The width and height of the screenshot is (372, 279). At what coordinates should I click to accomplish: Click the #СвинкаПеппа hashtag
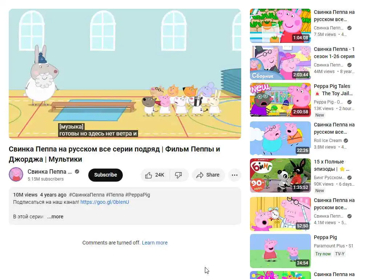pyautogui.click(x=86, y=195)
